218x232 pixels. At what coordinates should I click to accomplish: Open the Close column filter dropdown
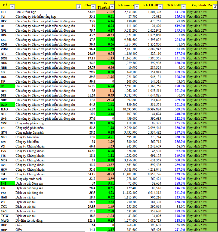point(93,7)
